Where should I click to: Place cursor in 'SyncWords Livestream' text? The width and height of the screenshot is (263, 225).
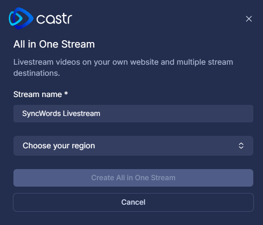point(61,114)
